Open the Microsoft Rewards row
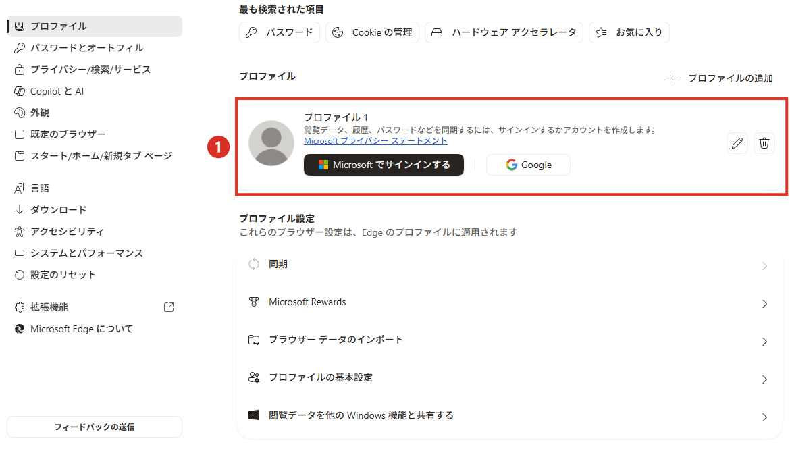The width and height of the screenshot is (790, 449). pyautogui.click(x=509, y=302)
